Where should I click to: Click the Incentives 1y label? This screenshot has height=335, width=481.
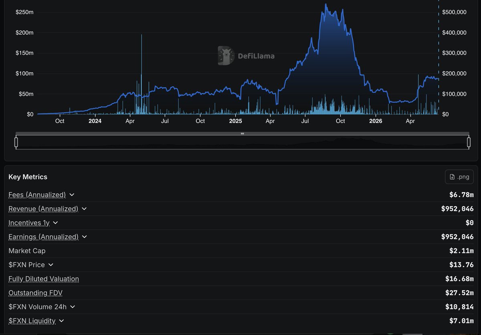click(x=29, y=223)
